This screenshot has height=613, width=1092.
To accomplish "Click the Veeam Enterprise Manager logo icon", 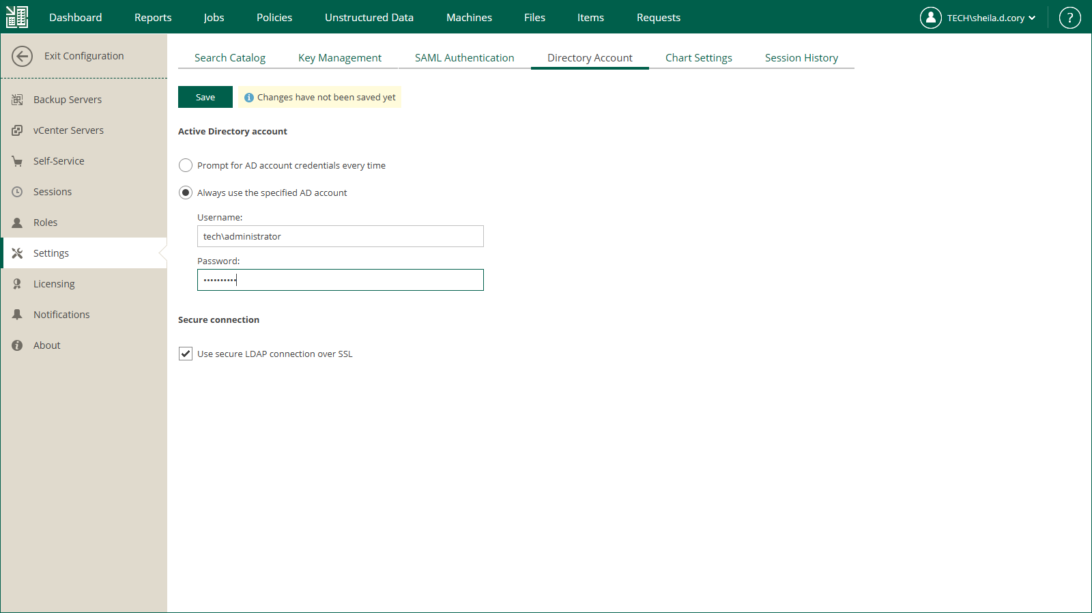I will tap(17, 17).
